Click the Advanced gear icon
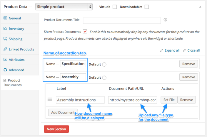This screenshot has width=207, height=137. click(x=5, y=70)
